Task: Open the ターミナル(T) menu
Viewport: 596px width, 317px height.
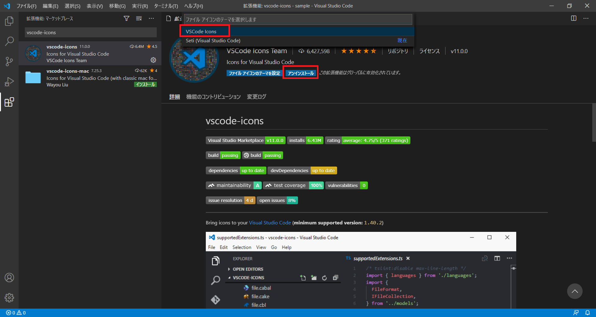Action: [x=166, y=6]
